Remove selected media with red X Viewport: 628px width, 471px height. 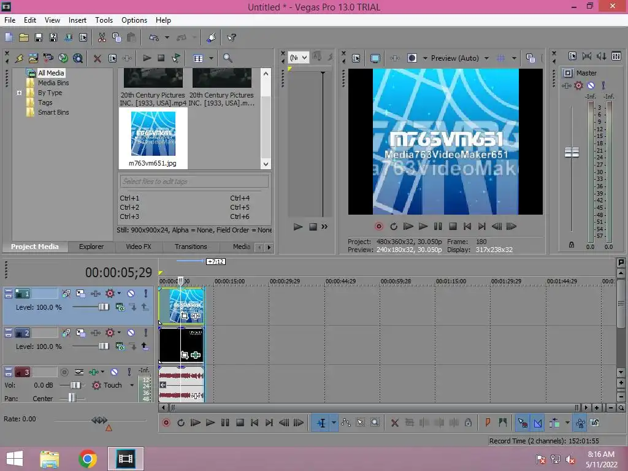pos(97,58)
